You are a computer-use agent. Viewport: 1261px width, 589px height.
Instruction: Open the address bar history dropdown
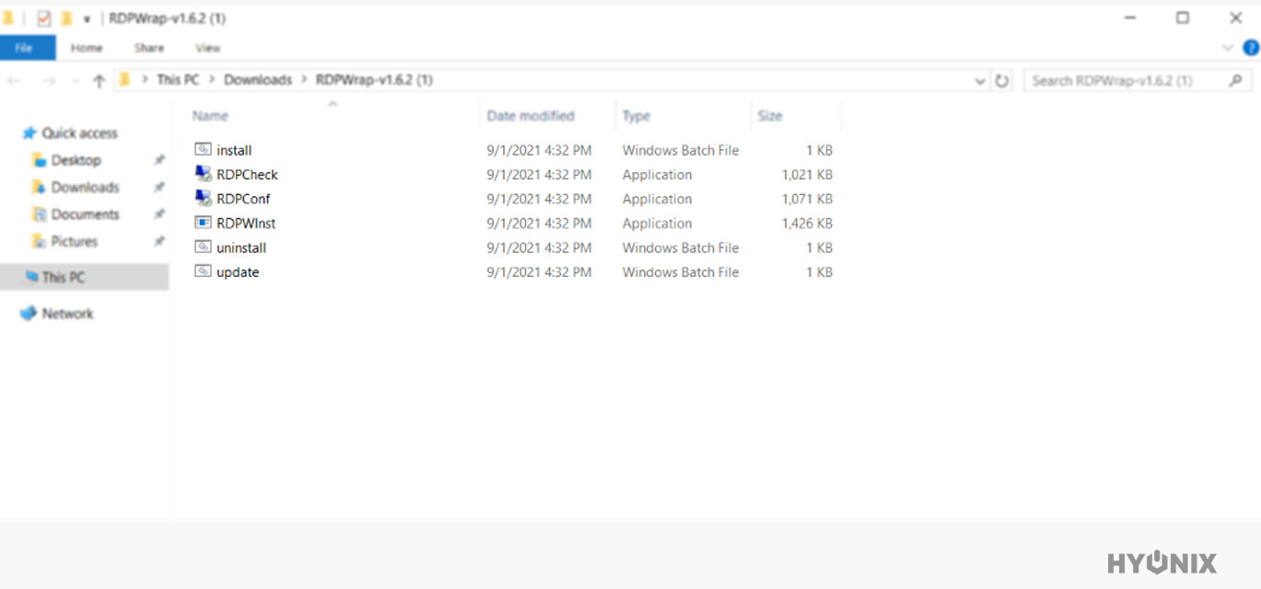coord(980,81)
